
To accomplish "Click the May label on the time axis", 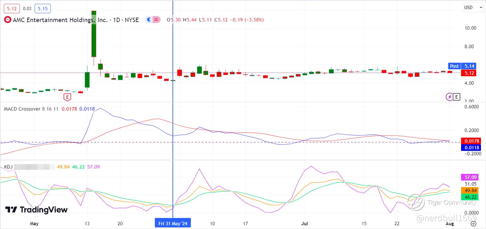I will click(x=34, y=223).
